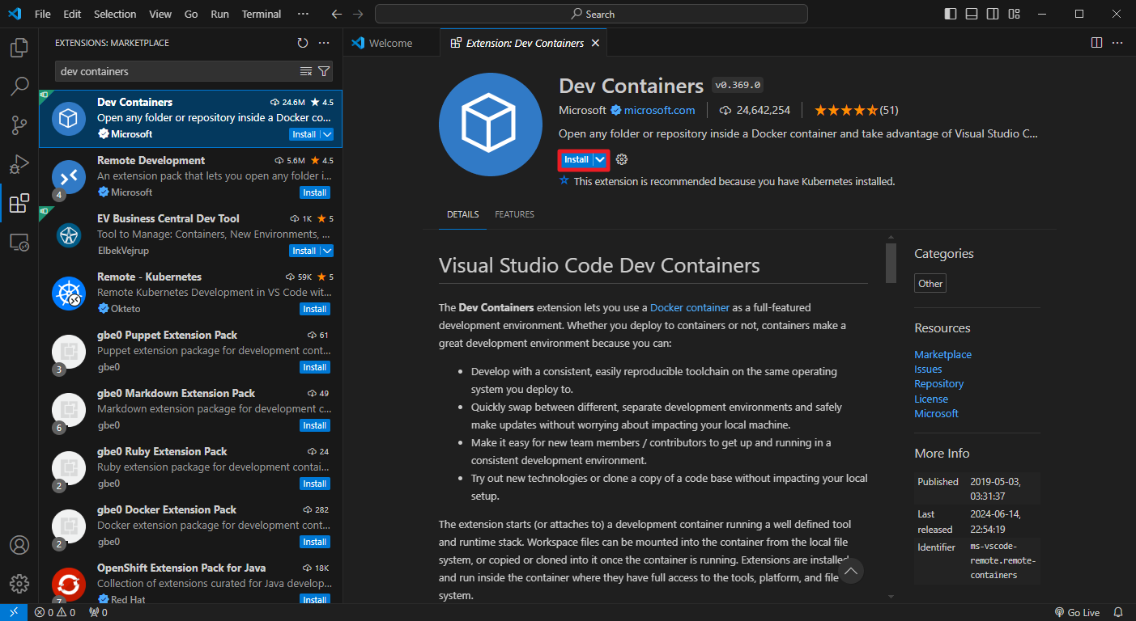1136x621 pixels.
Task: Expand Install dropdown for EV Business Central Dev Tool
Action: pyautogui.click(x=327, y=251)
